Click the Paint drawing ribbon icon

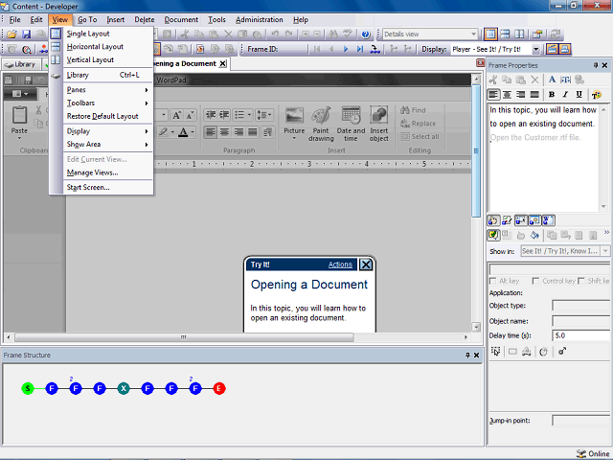click(321, 123)
